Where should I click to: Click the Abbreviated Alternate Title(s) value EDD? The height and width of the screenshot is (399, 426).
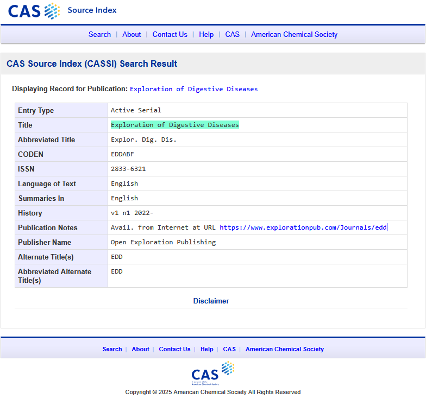pyautogui.click(x=117, y=271)
